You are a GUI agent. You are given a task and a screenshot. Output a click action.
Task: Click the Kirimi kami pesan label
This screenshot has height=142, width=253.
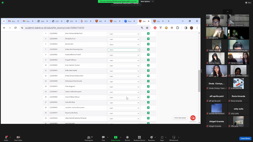180,118
